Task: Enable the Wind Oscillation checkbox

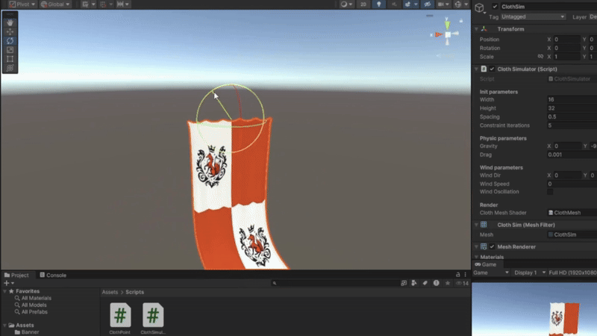Action: point(551,192)
